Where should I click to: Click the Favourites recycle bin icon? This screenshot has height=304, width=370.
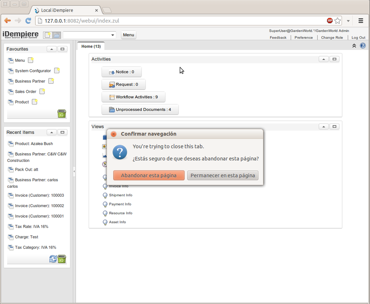point(62,114)
